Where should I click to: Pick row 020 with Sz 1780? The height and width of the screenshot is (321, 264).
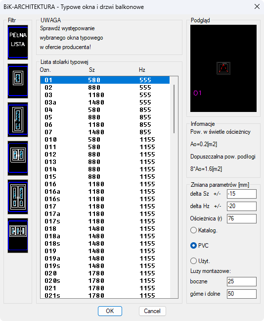[x=105, y=273]
